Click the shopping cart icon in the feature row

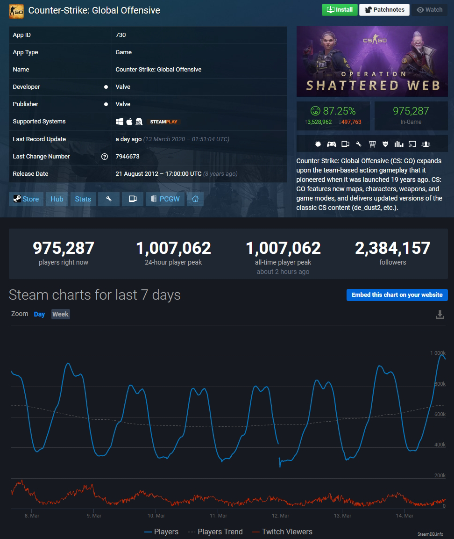[x=372, y=144]
